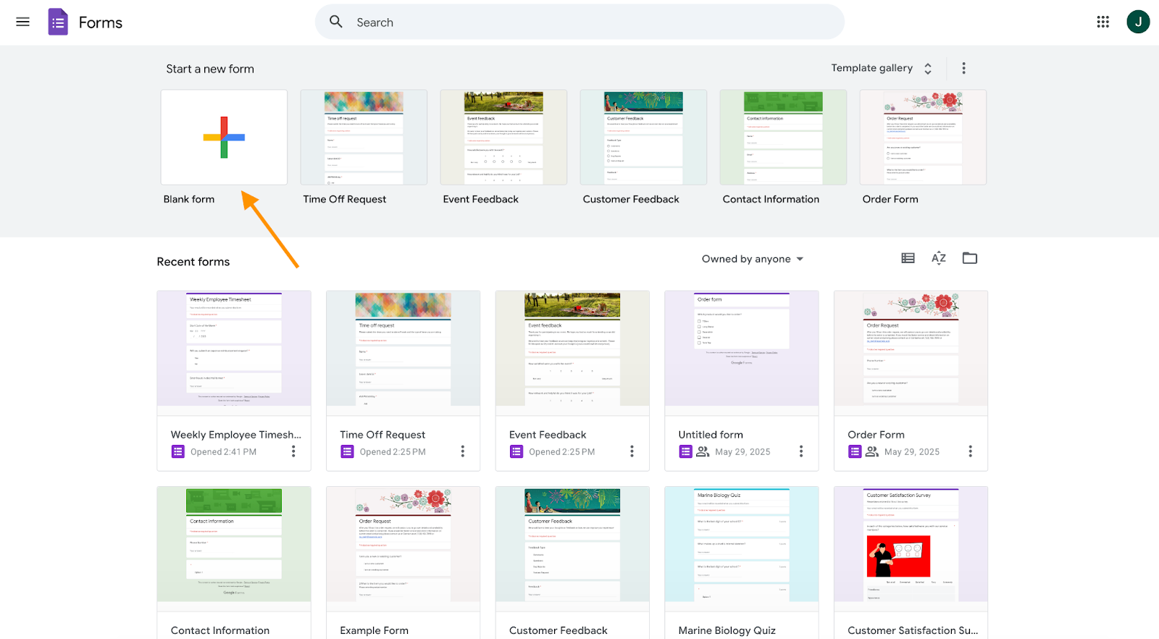Open the account avatar J
Screen dimensions: 1159x639
tap(1138, 22)
